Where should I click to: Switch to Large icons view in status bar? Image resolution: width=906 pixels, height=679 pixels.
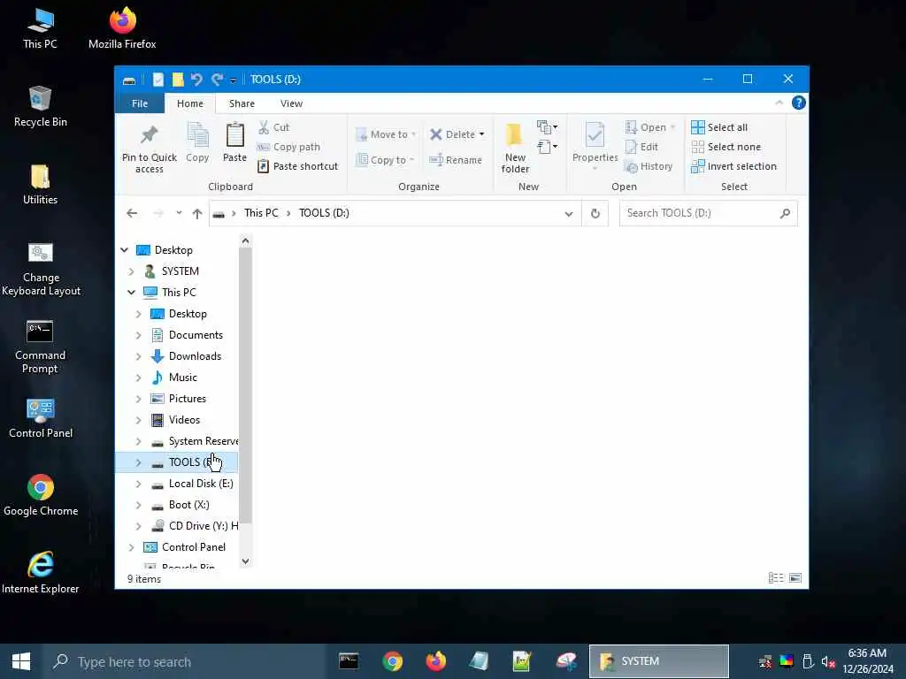(795, 578)
